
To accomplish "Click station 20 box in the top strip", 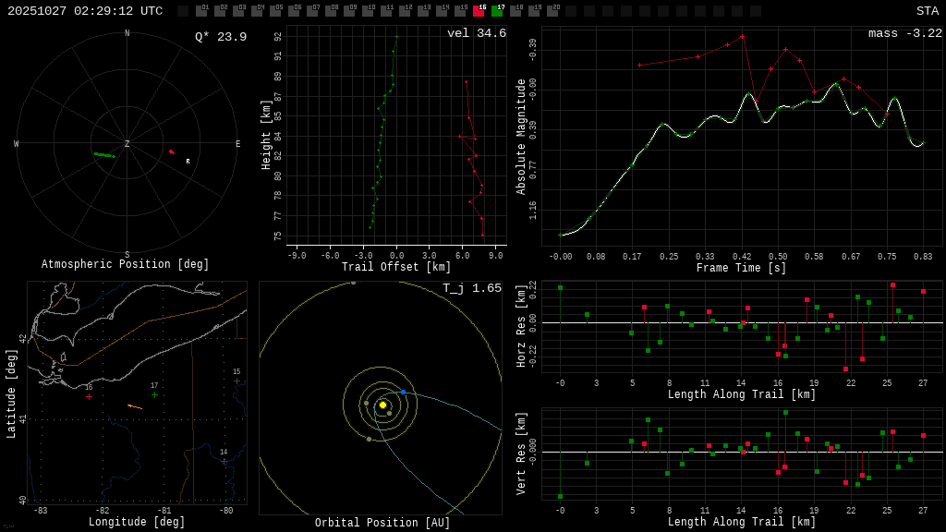I will (x=552, y=11).
